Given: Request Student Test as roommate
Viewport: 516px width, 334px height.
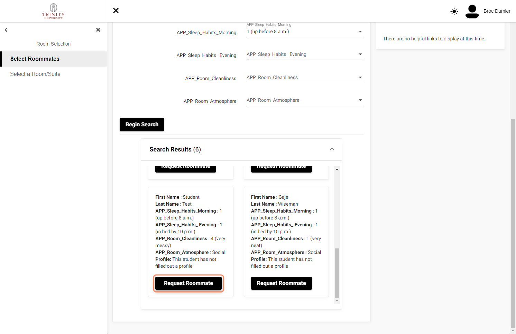Looking at the screenshot, I should click(x=188, y=283).
